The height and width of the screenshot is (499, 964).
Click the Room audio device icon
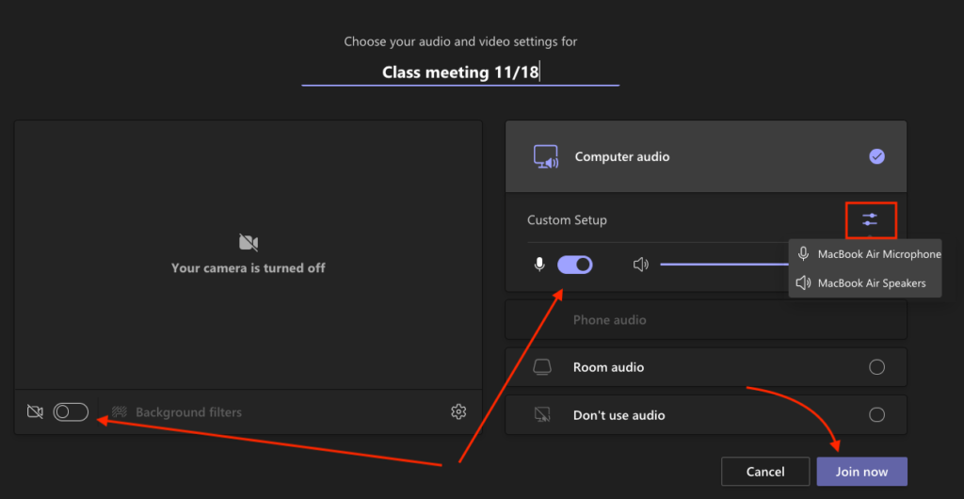tap(541, 367)
